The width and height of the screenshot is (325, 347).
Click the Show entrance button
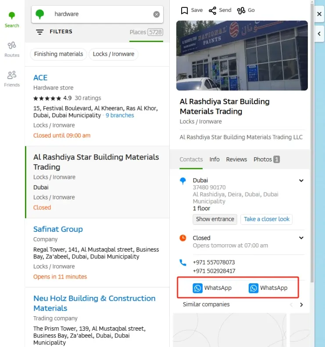click(x=215, y=219)
